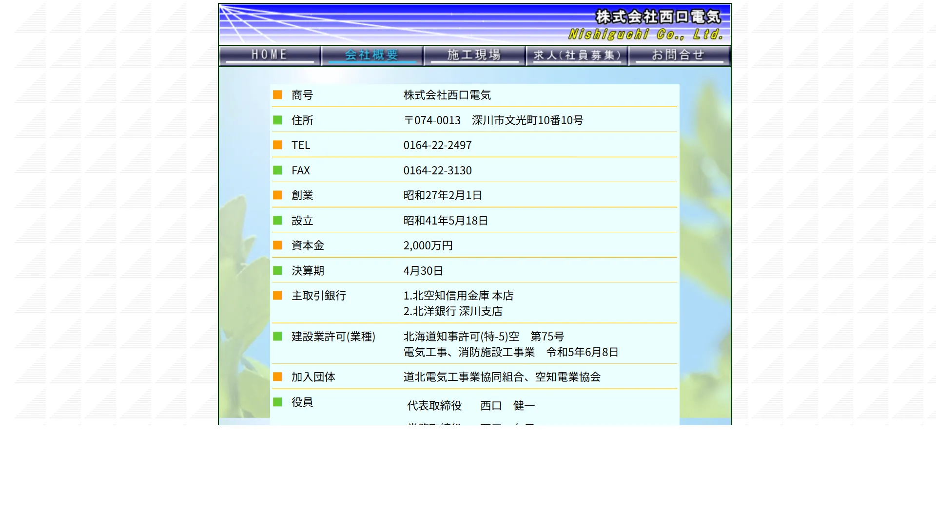Click the TEL row label
936x526 pixels.
coord(301,145)
